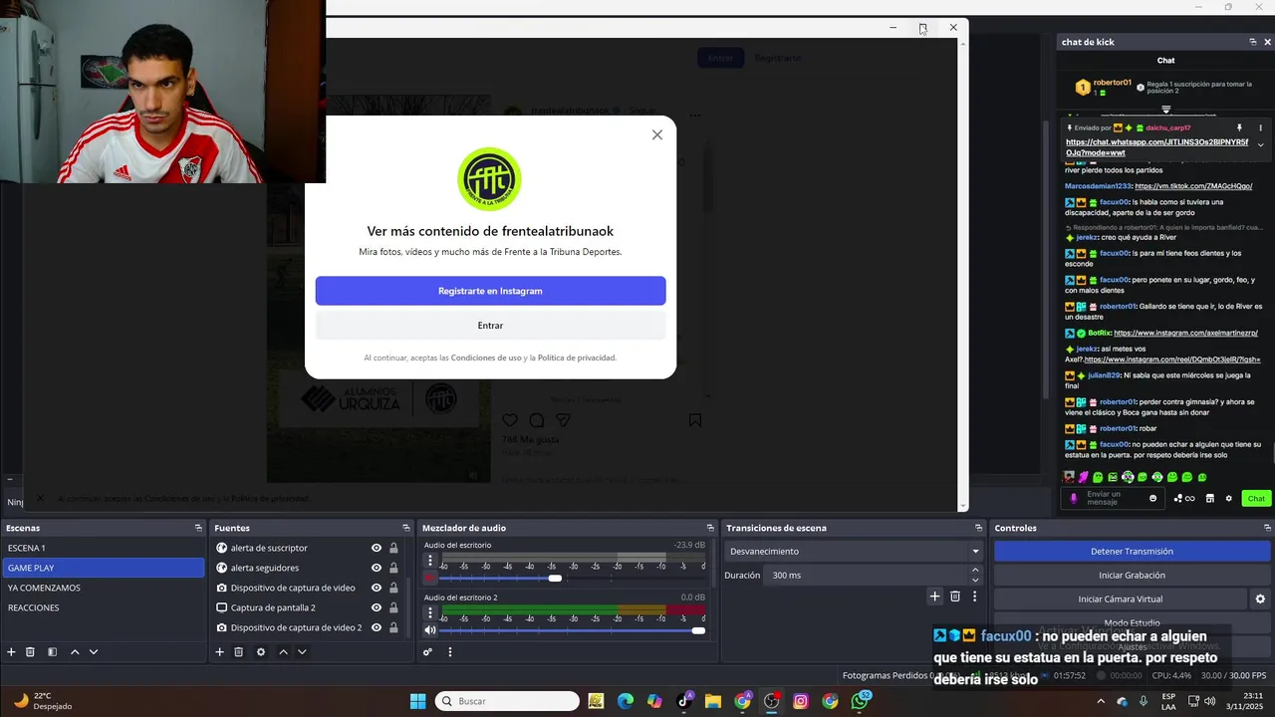
Task: Increase Duración value with up arrow
Action: [975, 570]
